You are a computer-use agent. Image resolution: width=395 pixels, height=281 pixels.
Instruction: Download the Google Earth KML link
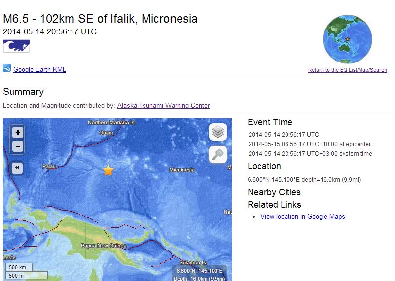tap(39, 70)
